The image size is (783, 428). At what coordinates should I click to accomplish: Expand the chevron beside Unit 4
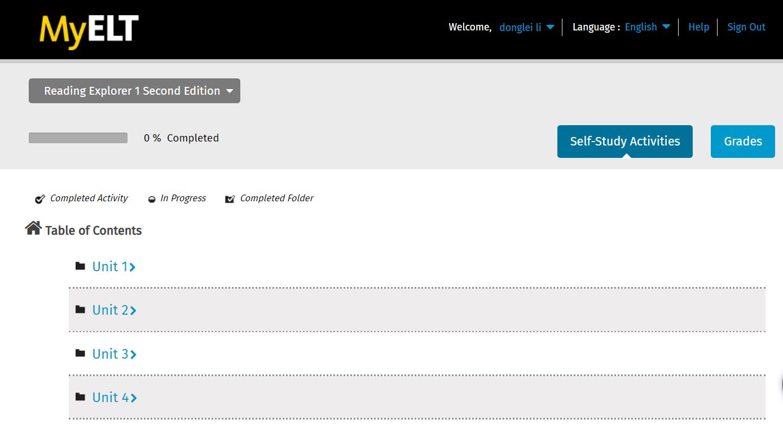point(134,398)
